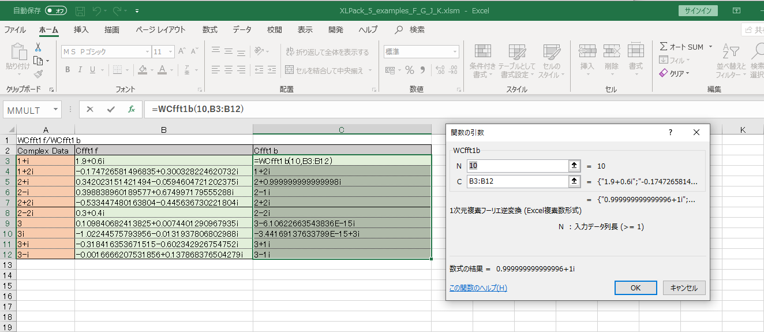This screenshot has height=332, width=764.
Task: Click the fx insert function icon
Action: [131, 109]
